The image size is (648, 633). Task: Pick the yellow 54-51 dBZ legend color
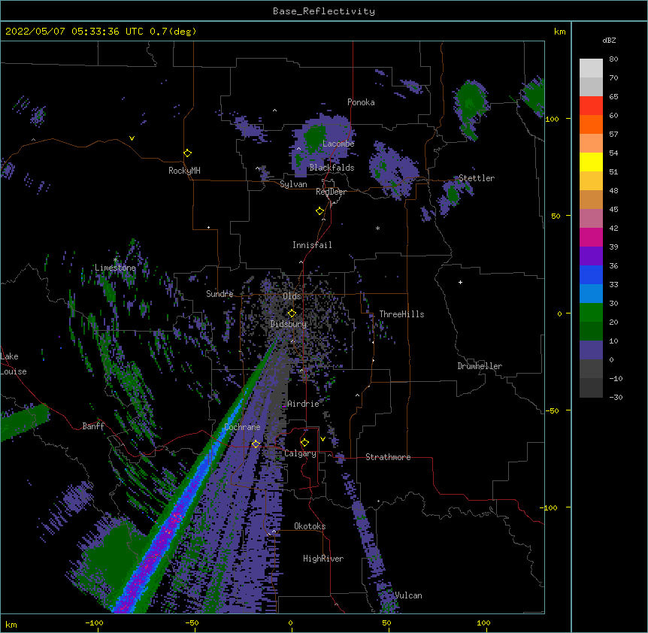pos(591,162)
